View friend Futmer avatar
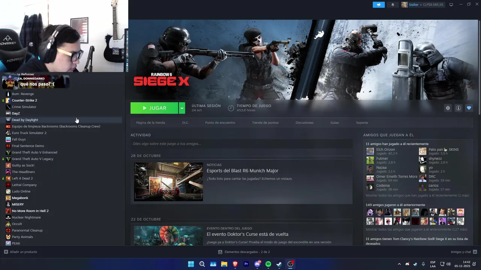 coord(370,160)
